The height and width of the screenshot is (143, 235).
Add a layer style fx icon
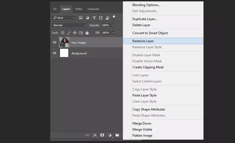point(95,135)
